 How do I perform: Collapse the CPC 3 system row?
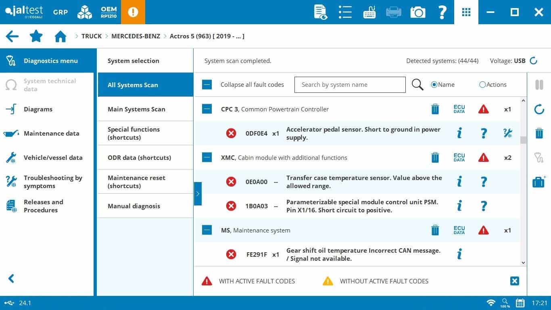pyautogui.click(x=207, y=109)
